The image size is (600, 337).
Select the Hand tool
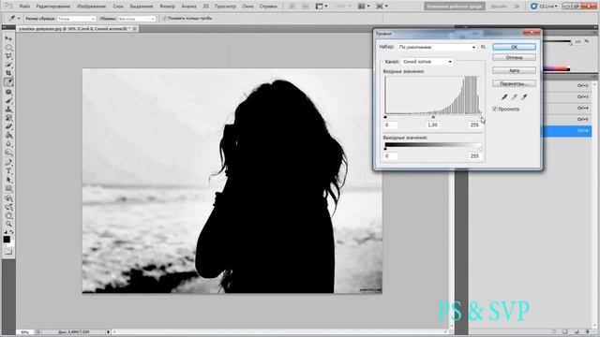click(x=8, y=215)
